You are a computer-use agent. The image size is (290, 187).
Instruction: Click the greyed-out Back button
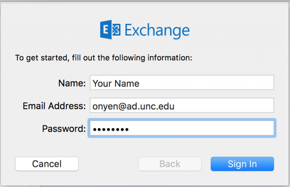point(170,164)
